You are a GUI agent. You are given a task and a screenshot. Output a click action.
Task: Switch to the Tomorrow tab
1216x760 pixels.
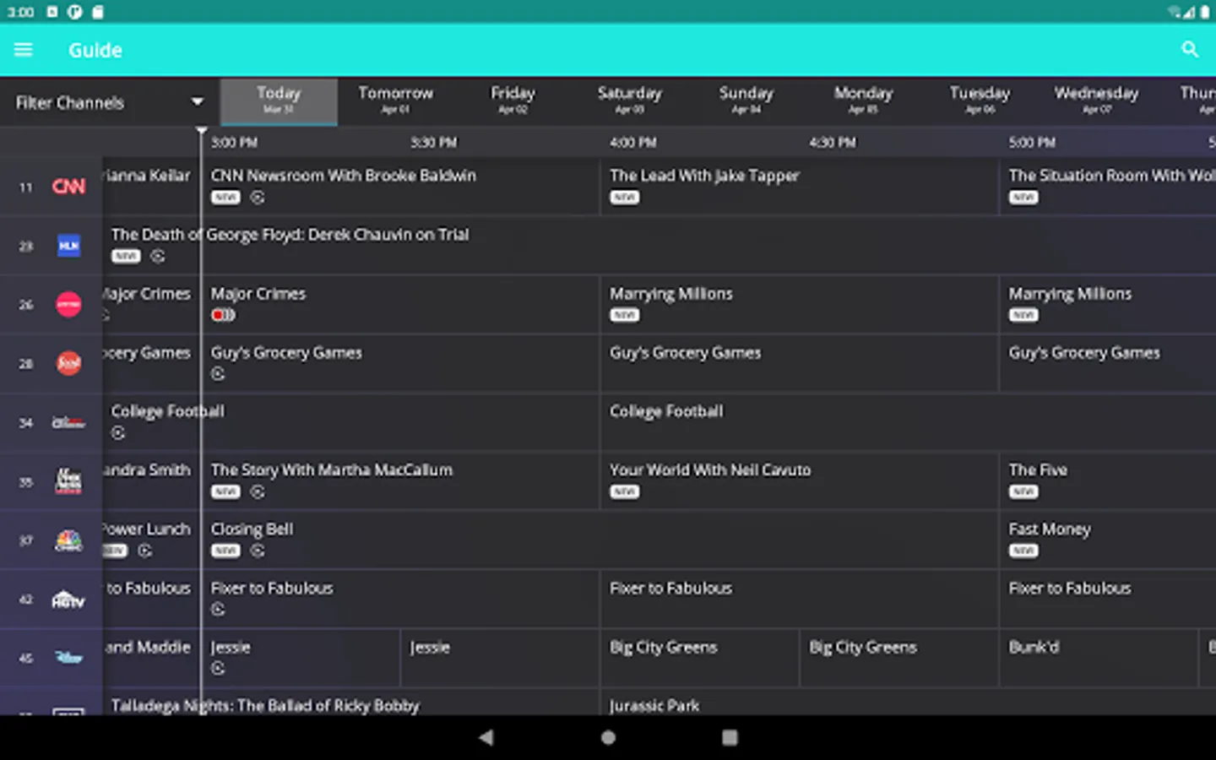point(395,101)
